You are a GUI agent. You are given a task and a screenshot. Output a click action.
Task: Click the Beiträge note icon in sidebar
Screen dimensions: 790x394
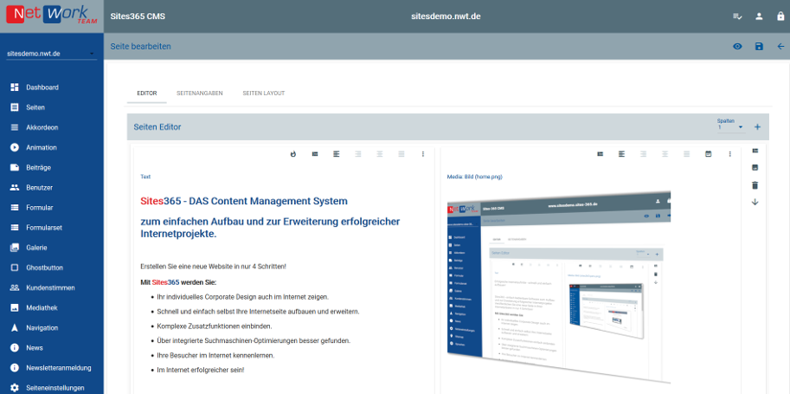[x=15, y=167]
